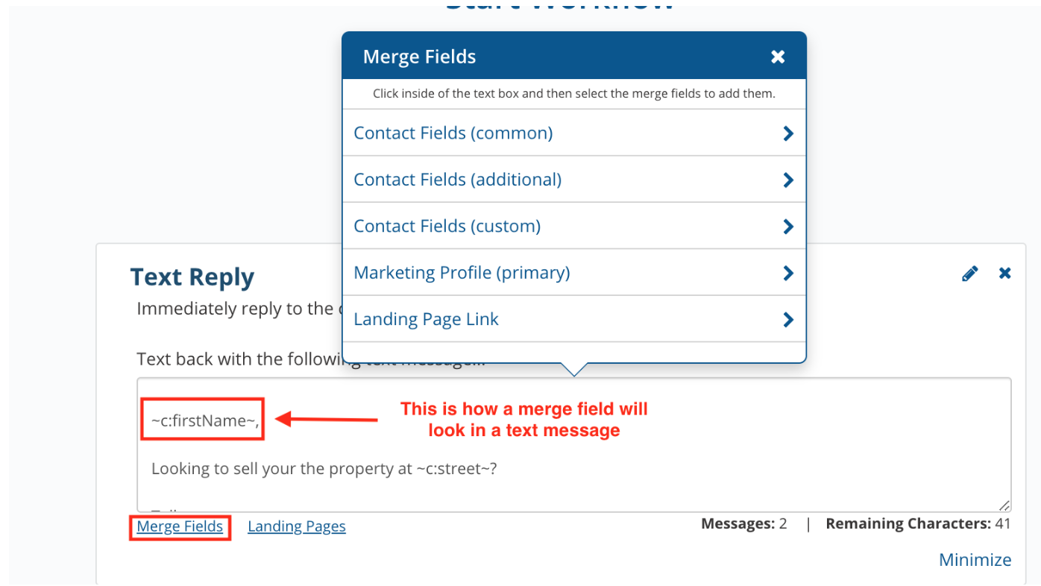Expand Marketing Profile (primary) via its chevron

pos(788,273)
